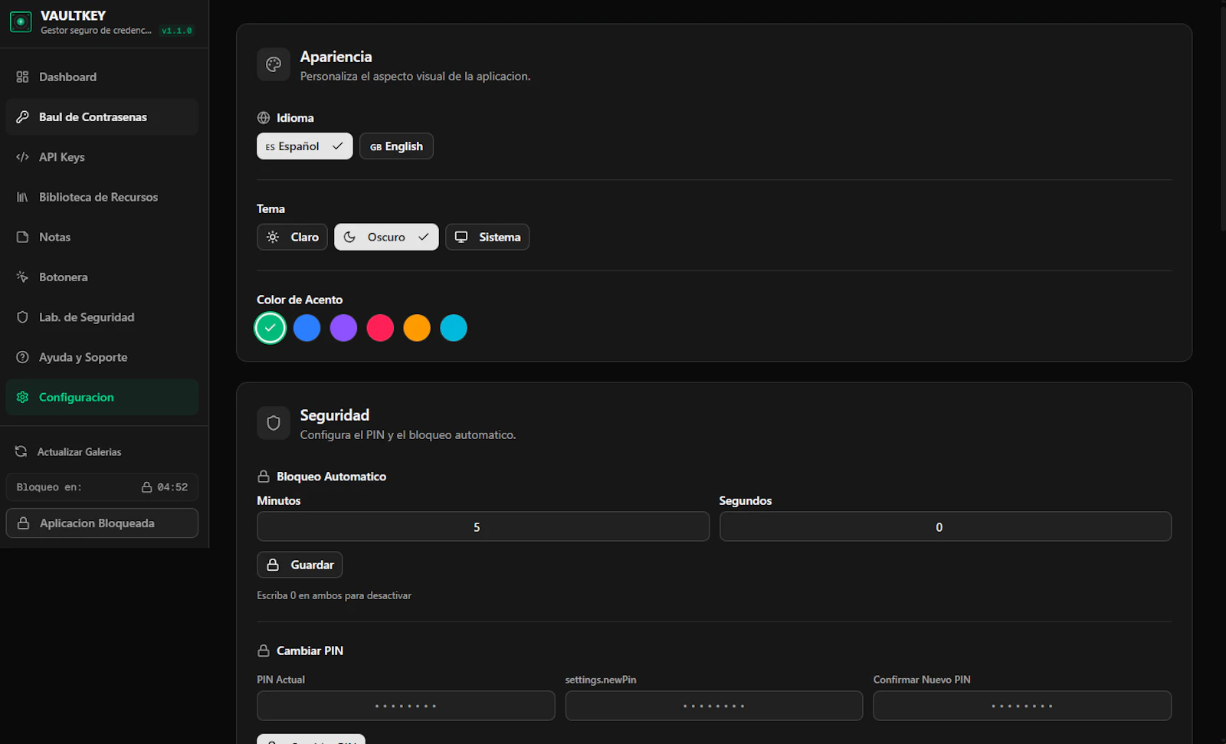
Task: Click the Aplicacion Bloqueada button
Action: [x=102, y=523]
